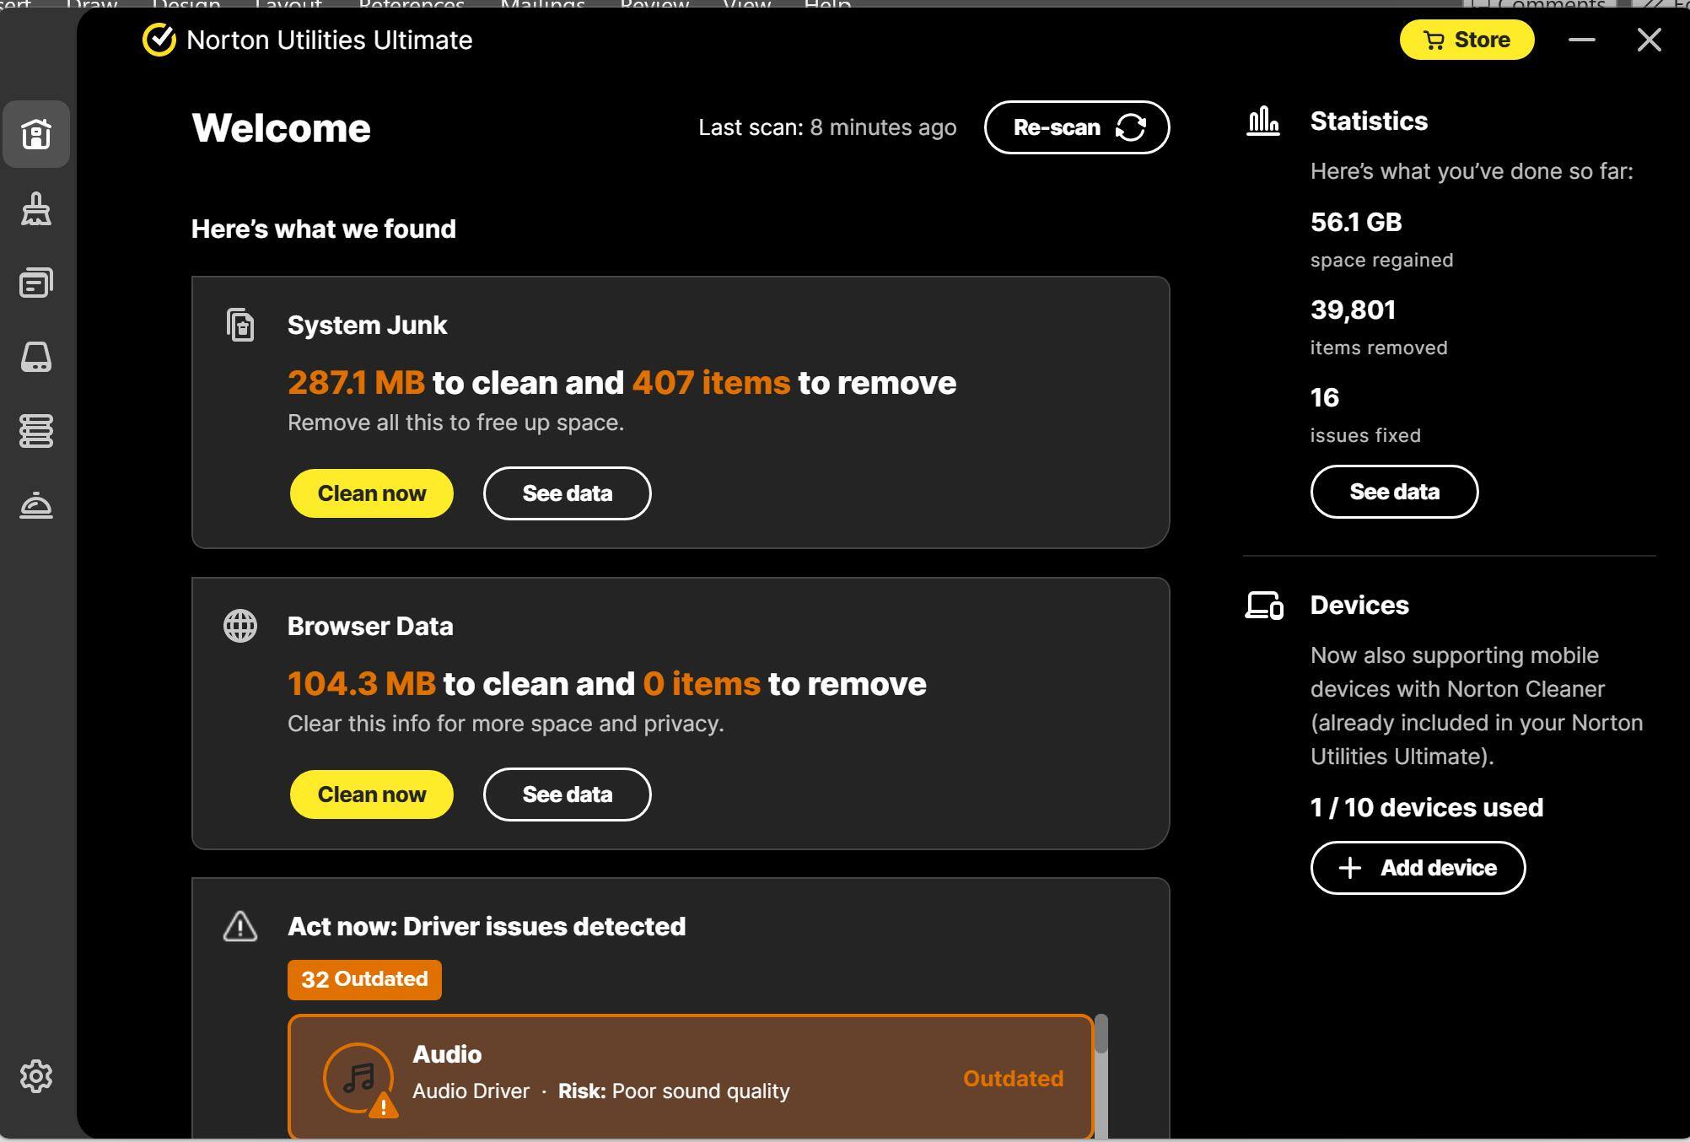Open settings gear in the sidebar

click(36, 1076)
